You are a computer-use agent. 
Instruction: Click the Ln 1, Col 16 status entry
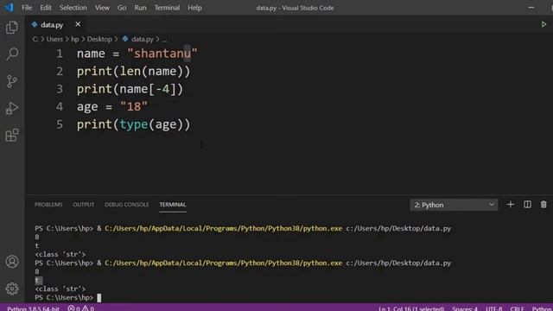(x=411, y=308)
